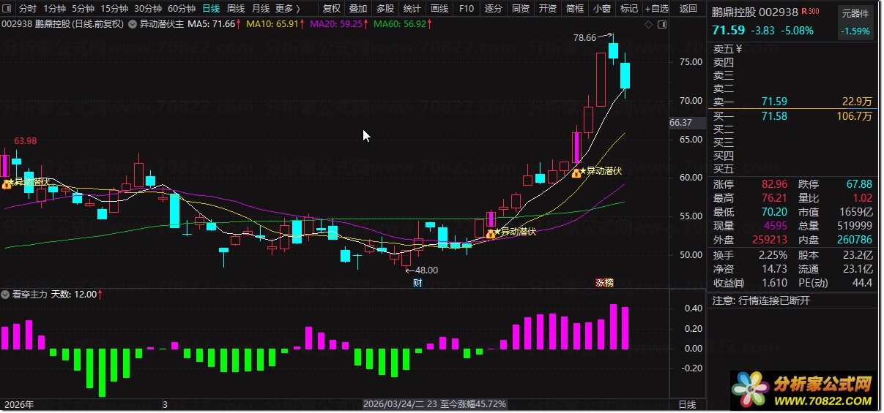
Task: Click the 同资 button
Action: click(x=521, y=9)
